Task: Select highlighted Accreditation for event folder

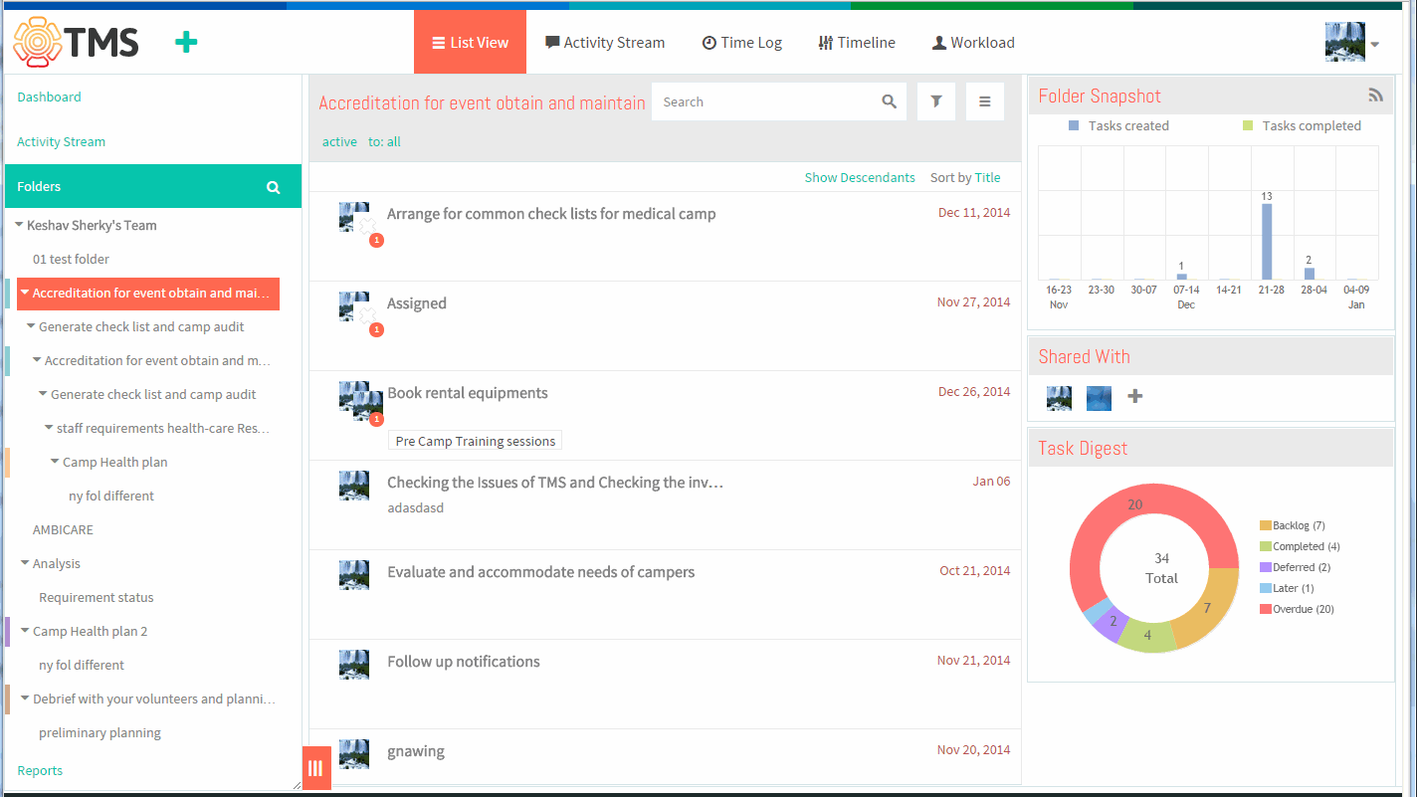Action: (148, 294)
